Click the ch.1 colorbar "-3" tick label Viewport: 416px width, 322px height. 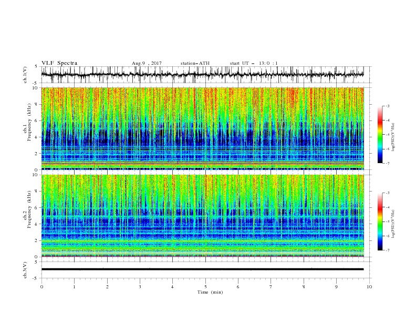pos(387,106)
